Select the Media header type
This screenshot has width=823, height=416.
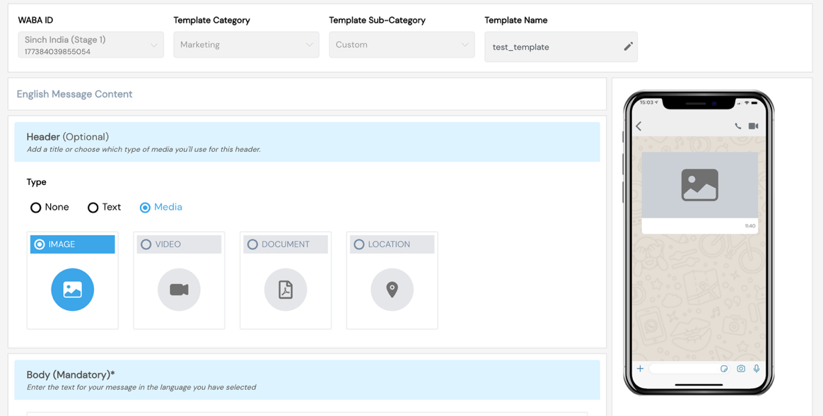point(160,207)
